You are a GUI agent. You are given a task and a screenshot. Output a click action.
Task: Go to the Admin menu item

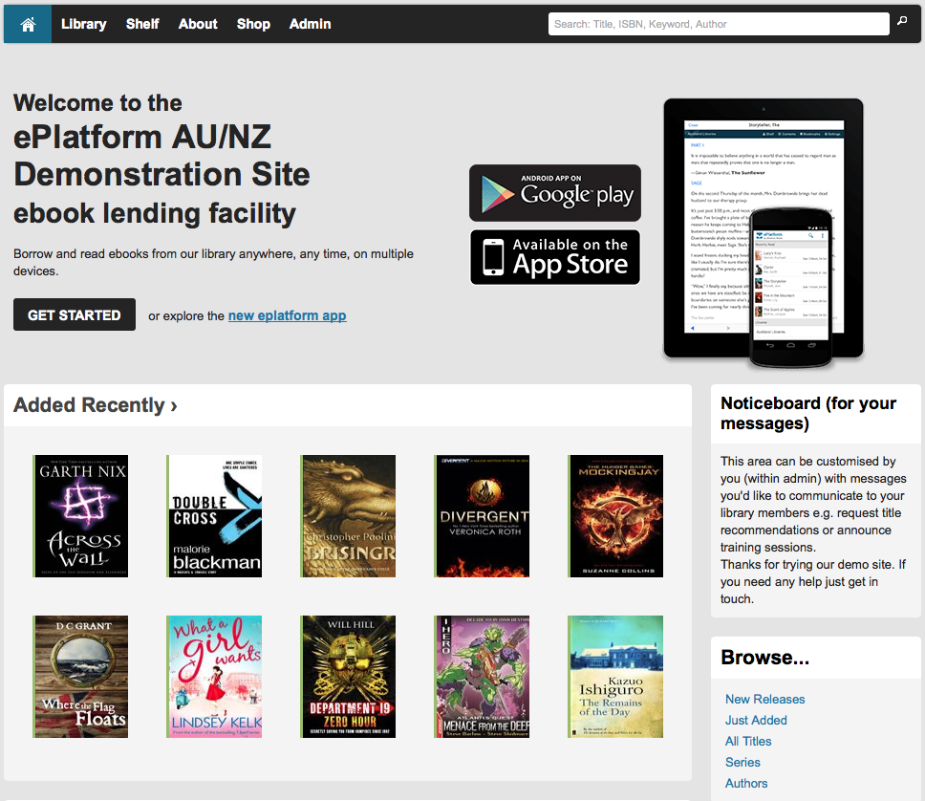(310, 24)
